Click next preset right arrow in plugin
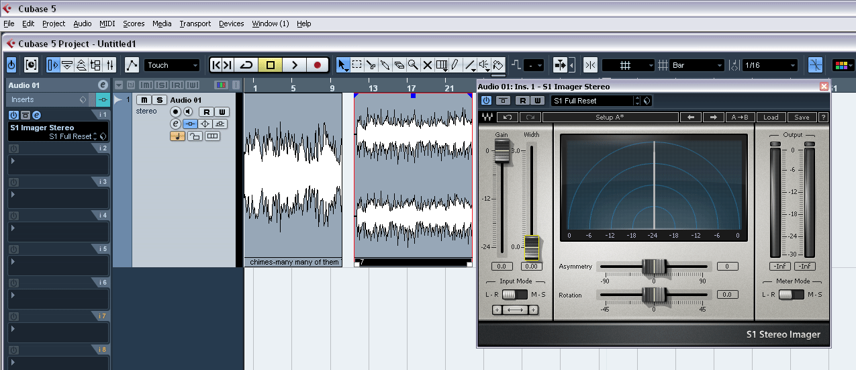Image resolution: width=856 pixels, height=370 pixels. [x=713, y=118]
